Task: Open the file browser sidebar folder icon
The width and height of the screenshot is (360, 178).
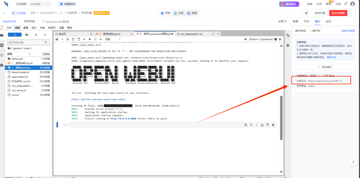Action: 2,35
